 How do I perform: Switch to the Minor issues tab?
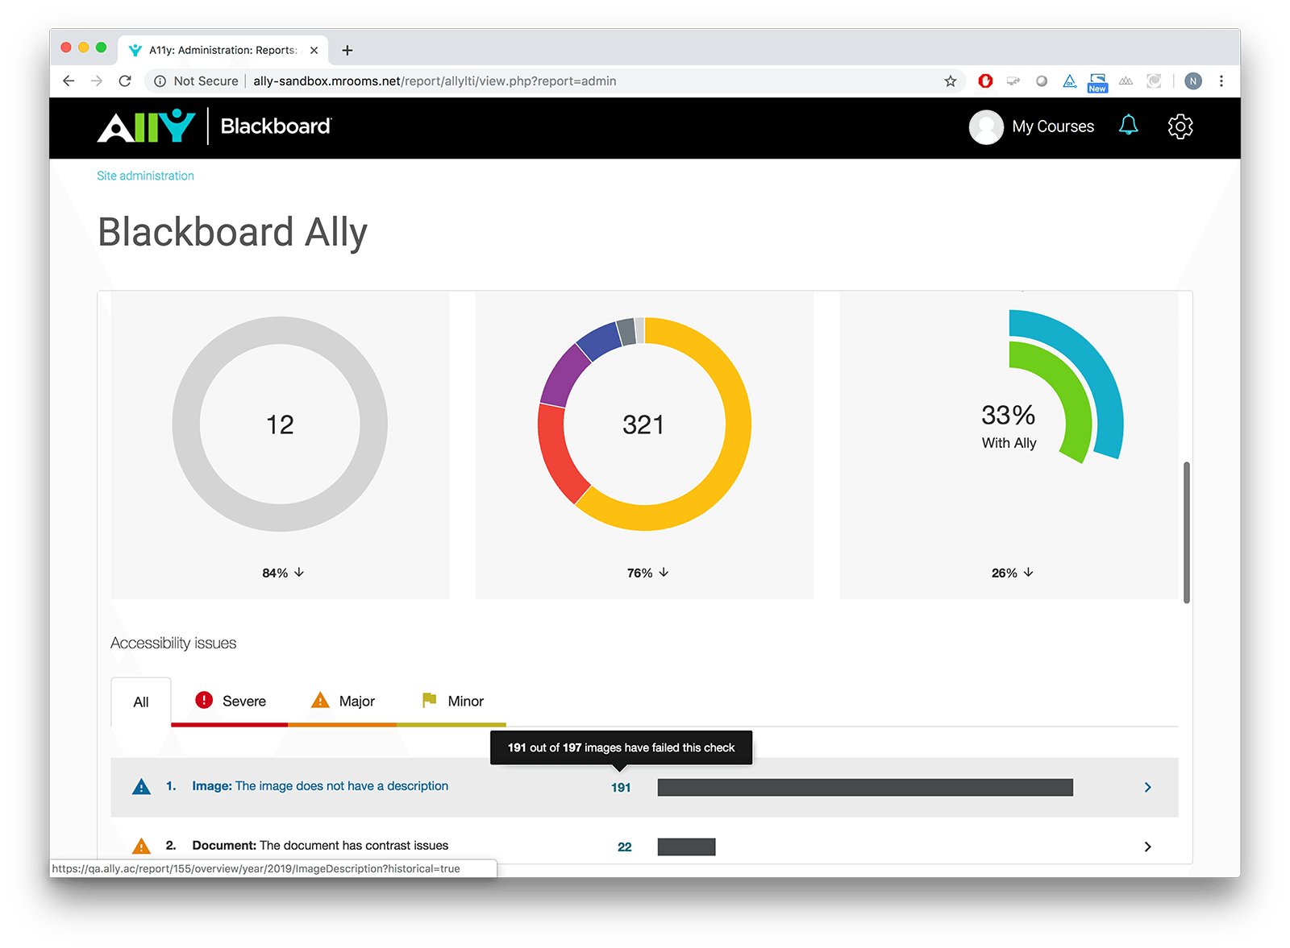[x=452, y=701]
